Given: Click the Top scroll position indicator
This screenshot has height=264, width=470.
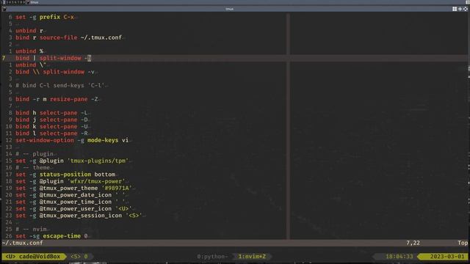Looking at the screenshot, I should pos(463,243).
